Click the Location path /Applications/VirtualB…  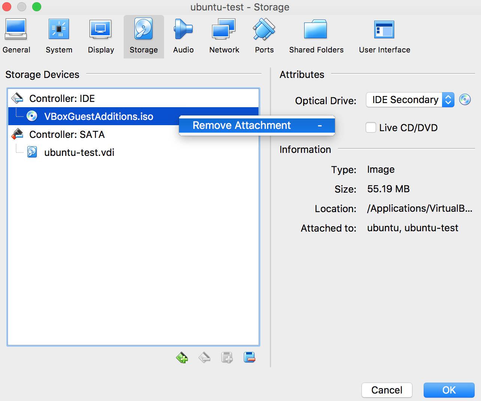click(x=420, y=208)
